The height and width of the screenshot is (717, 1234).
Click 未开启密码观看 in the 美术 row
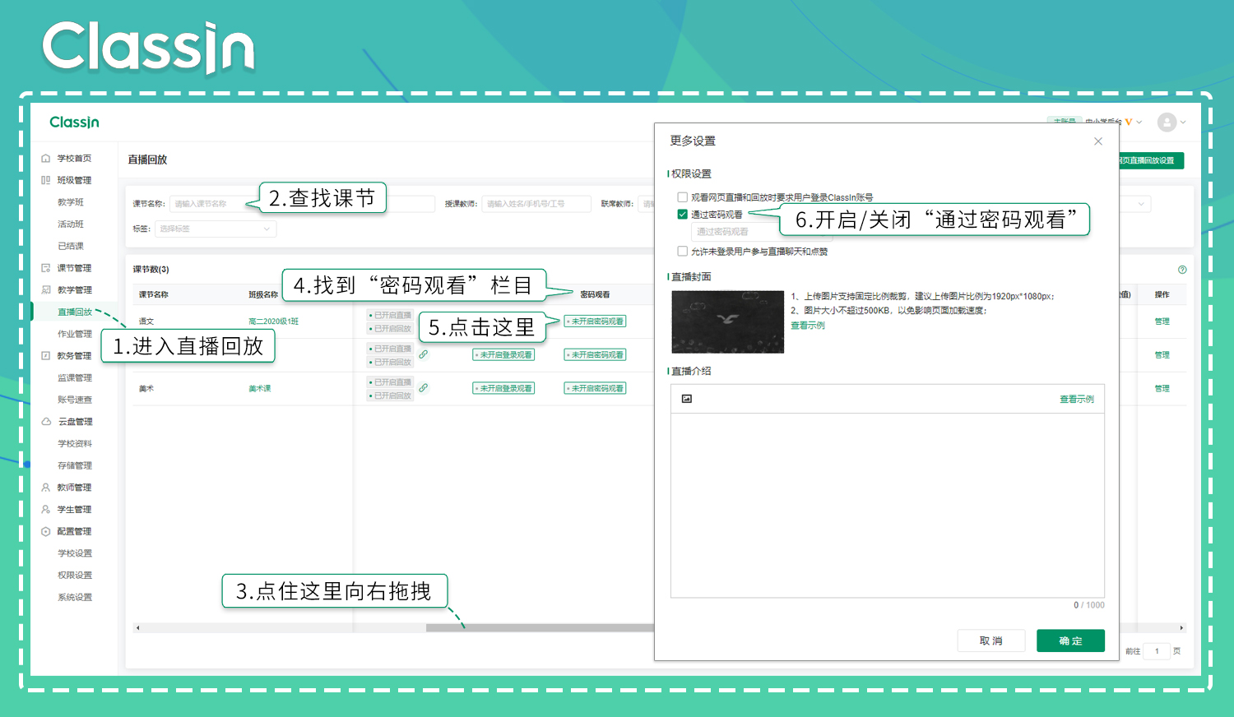click(595, 388)
